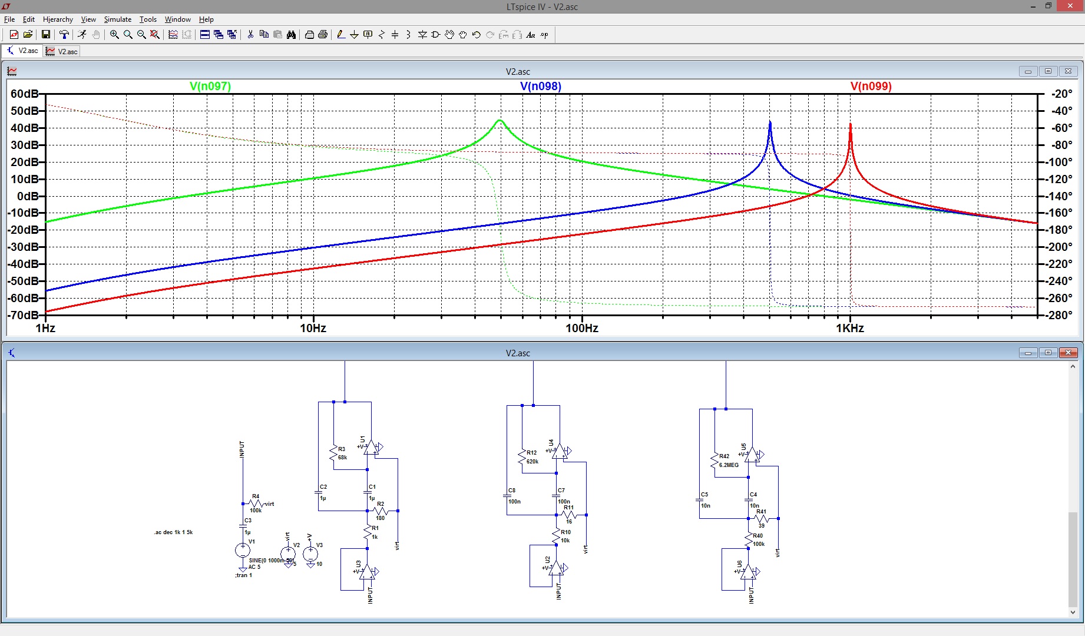The image size is (1085, 636).
Task: Open the Control Panel hammer icon
Action: 64,35
